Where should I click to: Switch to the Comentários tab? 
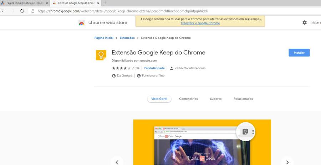coord(189,99)
